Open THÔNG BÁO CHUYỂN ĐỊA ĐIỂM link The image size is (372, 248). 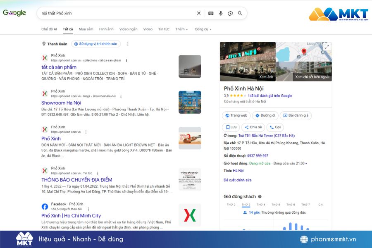76,180
